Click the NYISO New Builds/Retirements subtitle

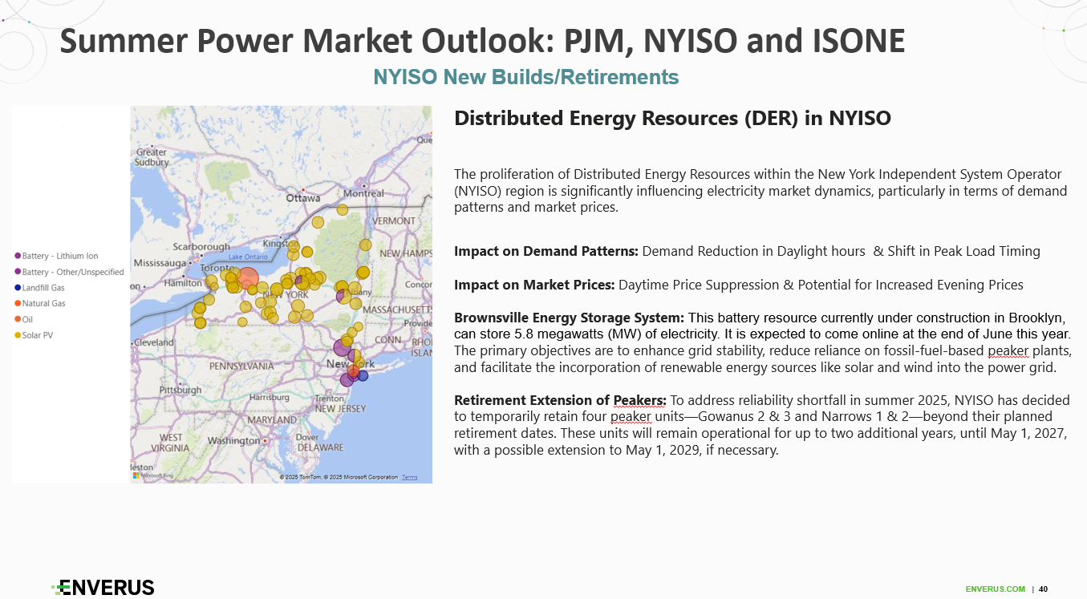pyautogui.click(x=526, y=77)
